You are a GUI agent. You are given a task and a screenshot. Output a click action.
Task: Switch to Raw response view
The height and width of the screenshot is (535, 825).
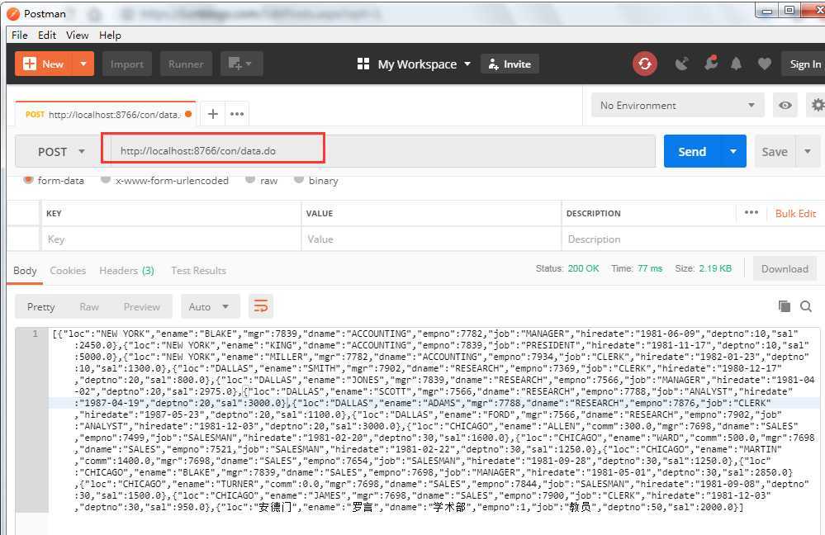pos(89,306)
